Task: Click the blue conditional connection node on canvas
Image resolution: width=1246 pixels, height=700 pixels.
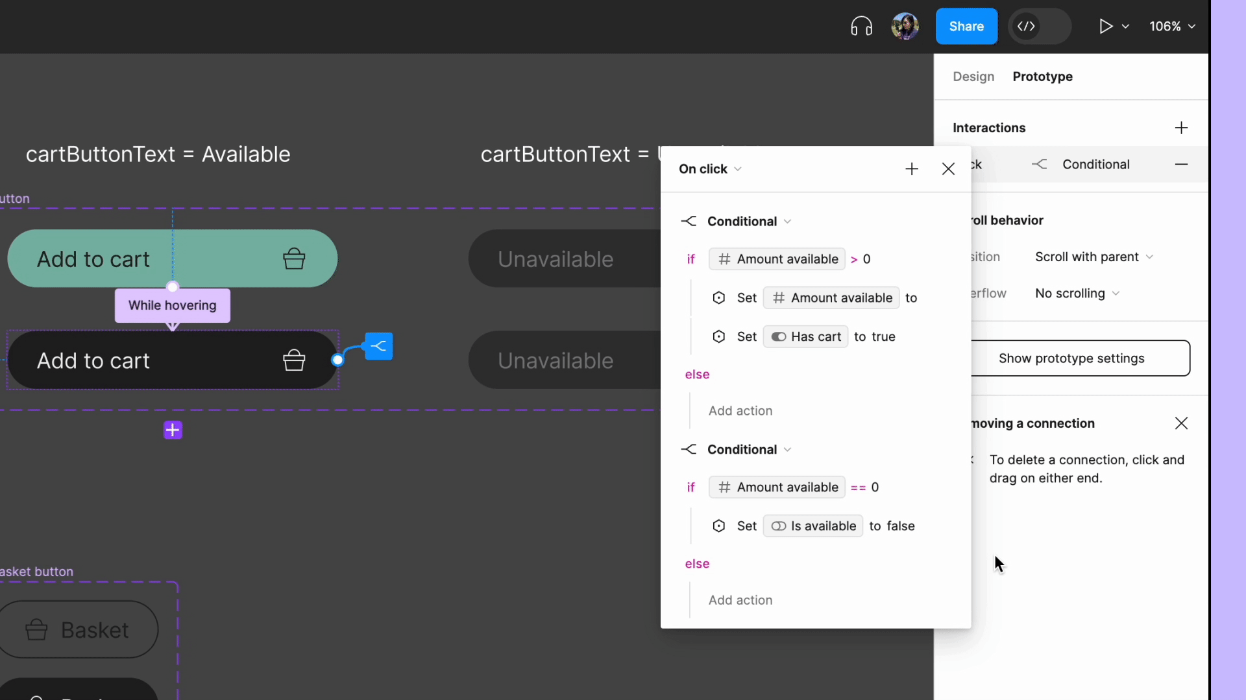Action: (379, 346)
